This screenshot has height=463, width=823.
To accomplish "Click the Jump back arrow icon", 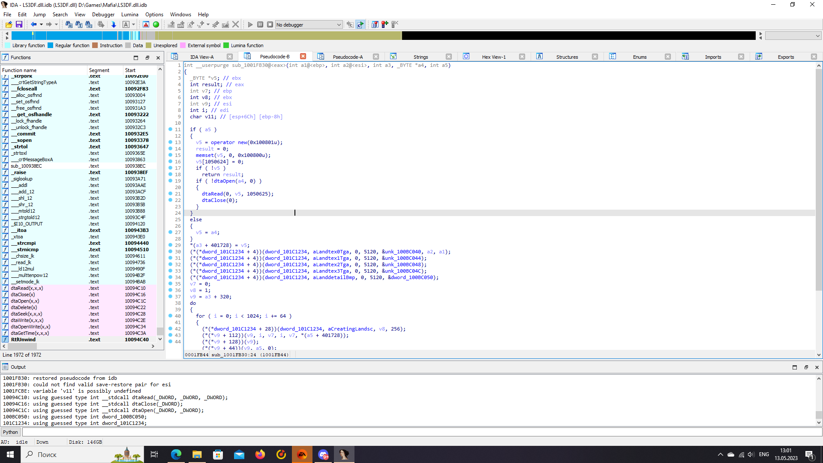I will coord(33,24).
